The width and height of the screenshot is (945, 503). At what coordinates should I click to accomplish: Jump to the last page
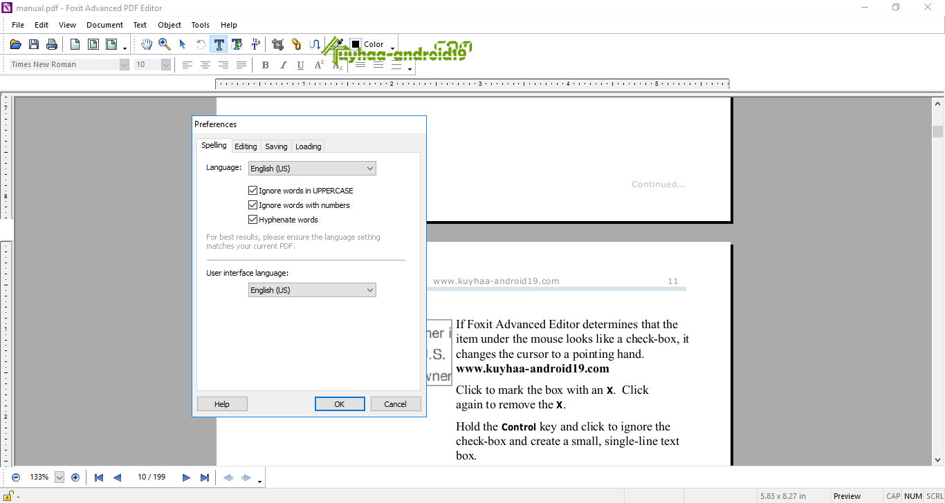coord(204,477)
